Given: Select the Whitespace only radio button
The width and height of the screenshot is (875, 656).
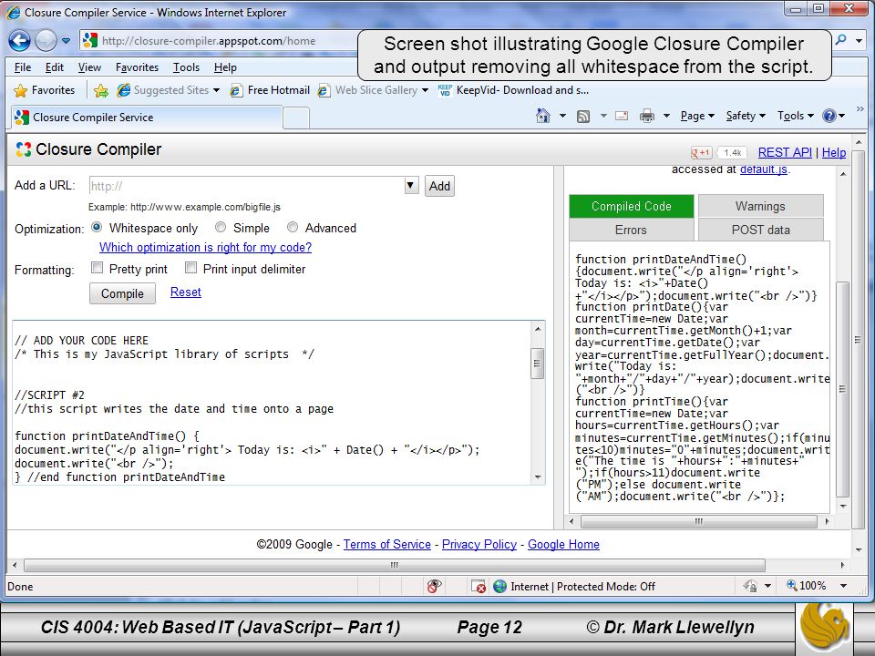Looking at the screenshot, I should [x=97, y=227].
